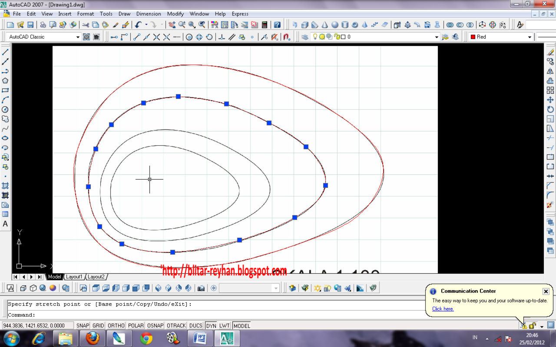Open the Modify menu
Screen dimensions: 556x347
click(175, 14)
